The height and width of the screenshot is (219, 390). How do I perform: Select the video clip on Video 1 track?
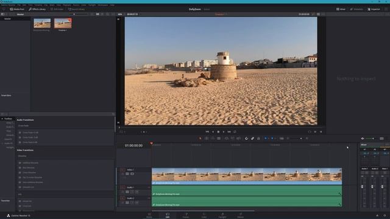click(247, 176)
